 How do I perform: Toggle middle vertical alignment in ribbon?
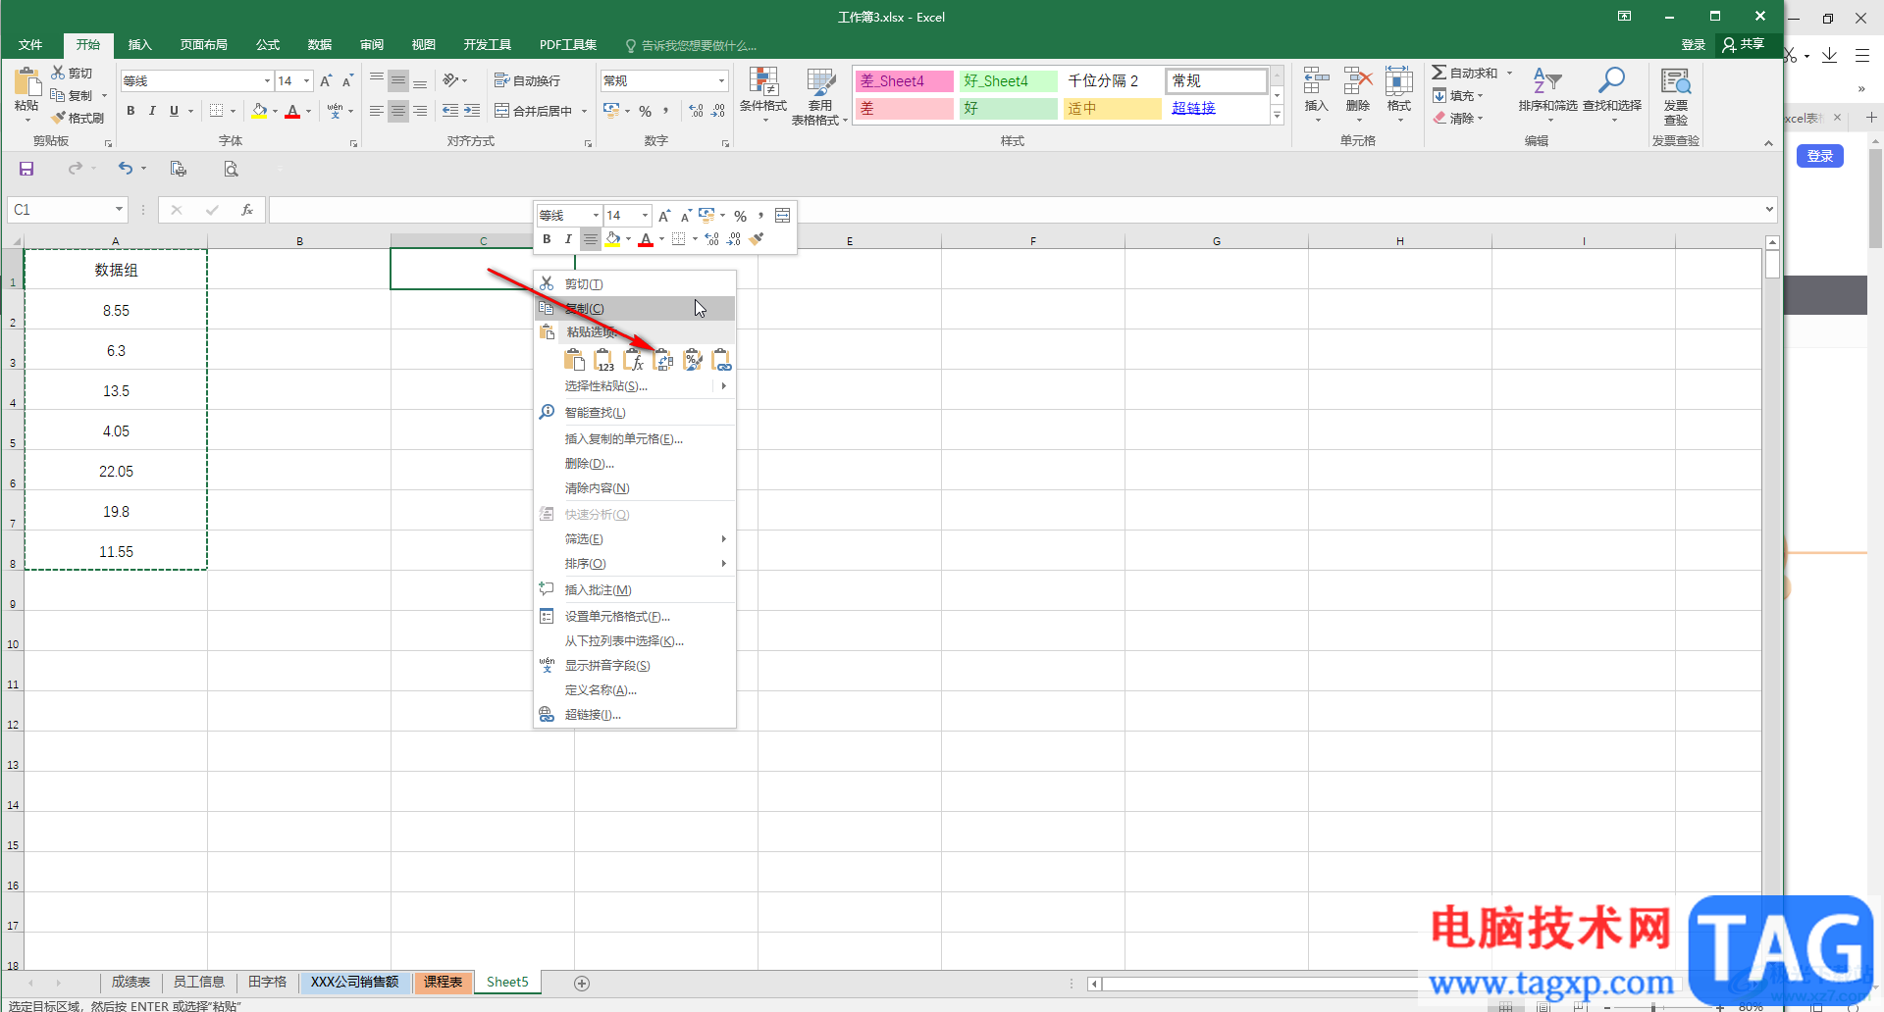[x=397, y=80]
